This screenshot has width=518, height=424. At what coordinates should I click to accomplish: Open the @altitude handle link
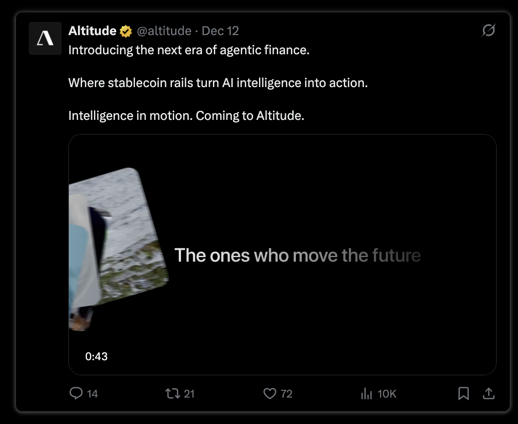164,31
